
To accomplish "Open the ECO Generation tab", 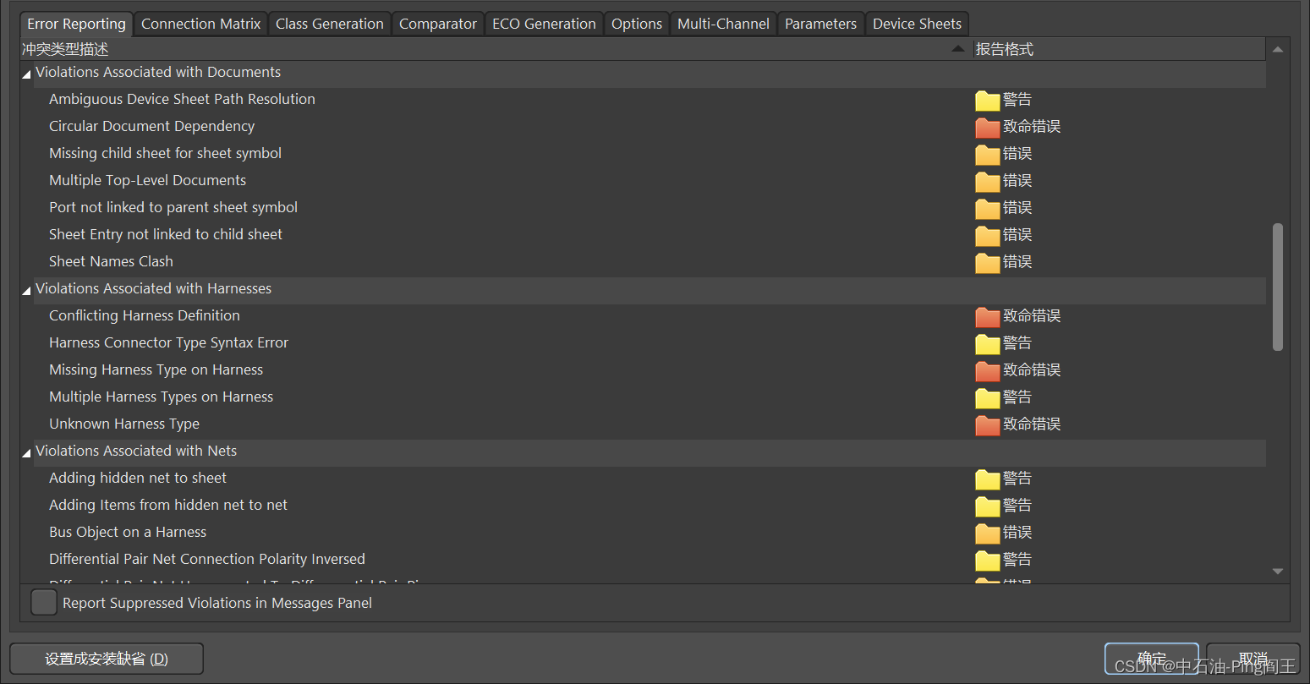I will pos(545,24).
